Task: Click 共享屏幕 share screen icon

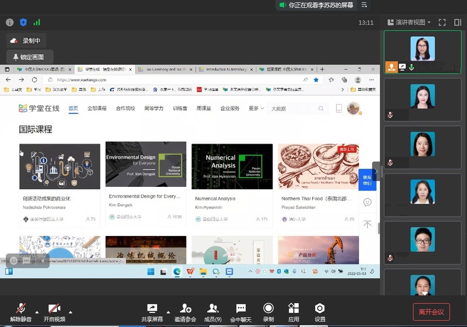Action: tap(152, 308)
